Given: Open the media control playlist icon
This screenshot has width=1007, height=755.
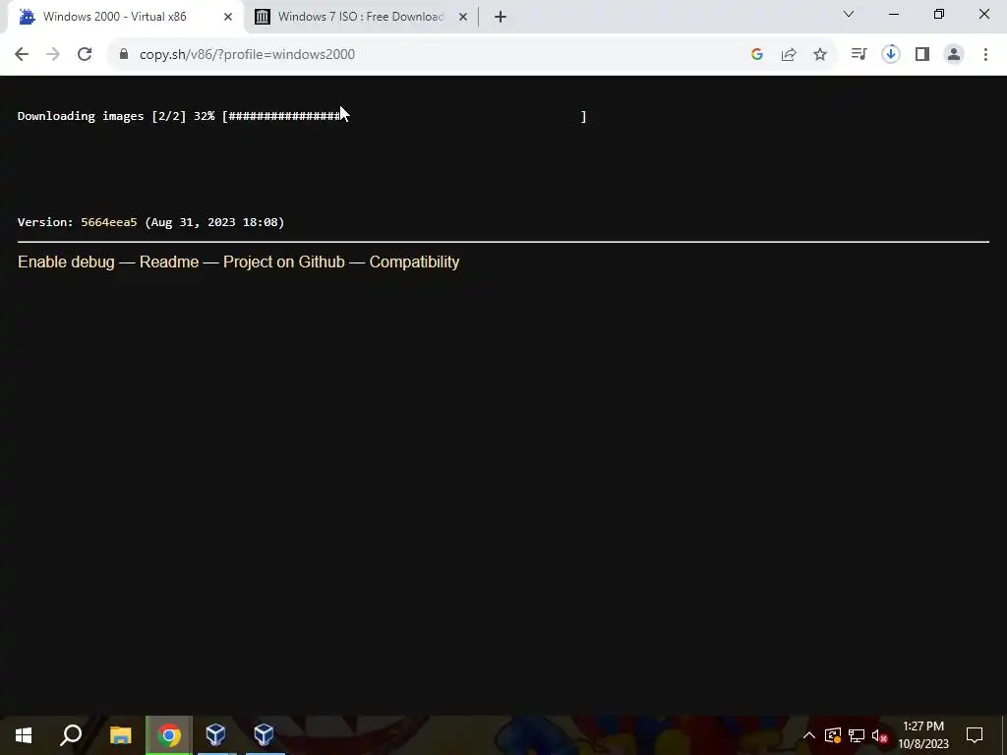Looking at the screenshot, I should point(859,55).
